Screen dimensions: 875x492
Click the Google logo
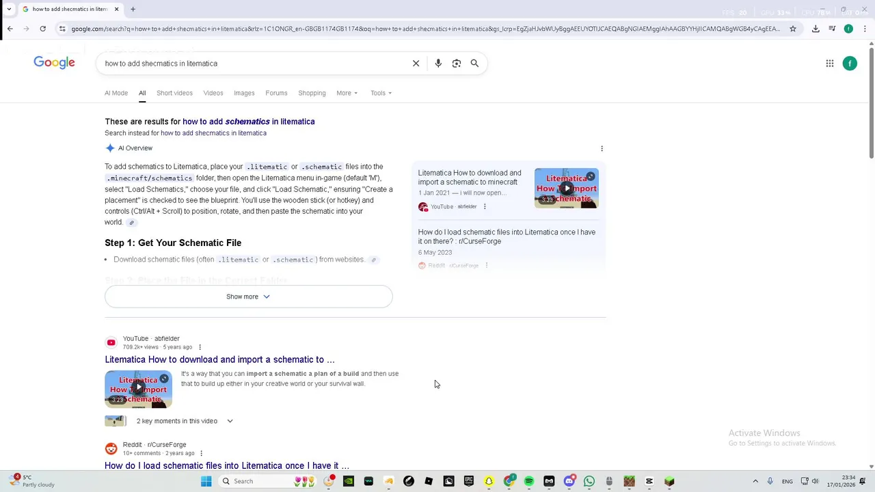(x=54, y=63)
